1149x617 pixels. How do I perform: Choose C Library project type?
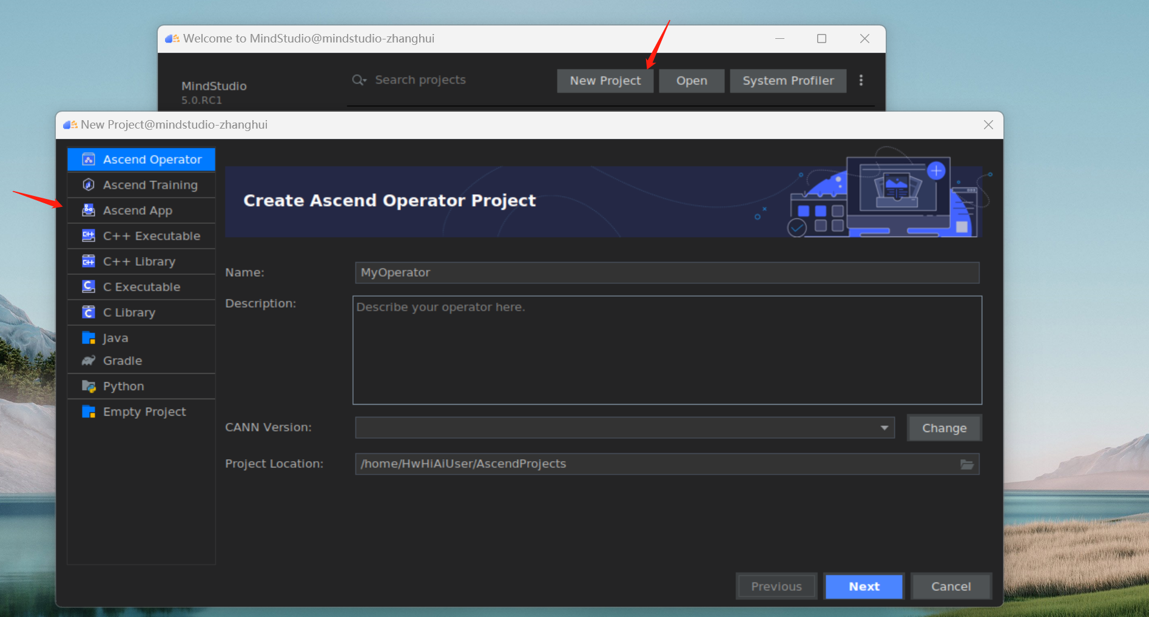tap(141, 312)
